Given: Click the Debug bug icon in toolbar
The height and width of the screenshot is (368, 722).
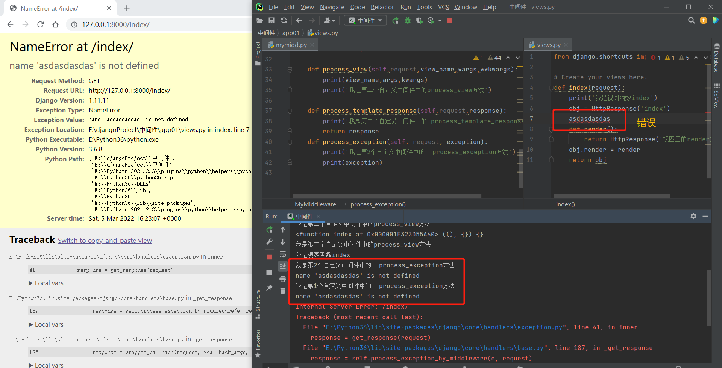Looking at the screenshot, I should (x=407, y=21).
